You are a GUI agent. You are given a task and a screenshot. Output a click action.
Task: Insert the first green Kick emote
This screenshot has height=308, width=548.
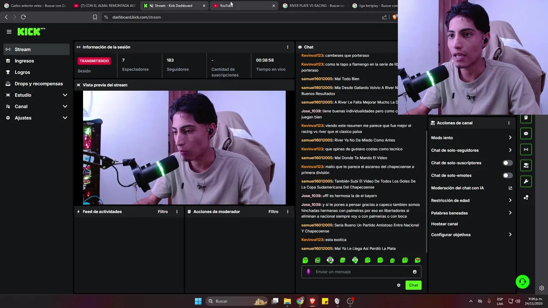click(x=305, y=260)
